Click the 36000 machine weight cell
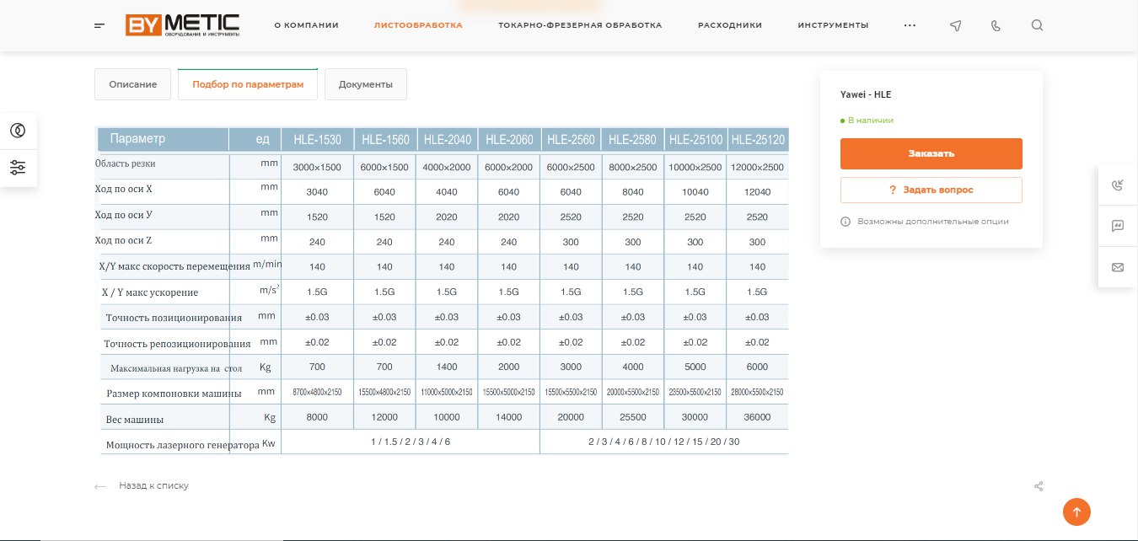This screenshot has height=541, width=1138. (x=758, y=417)
